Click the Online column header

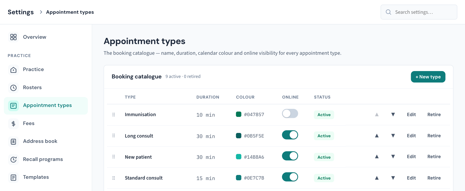pyautogui.click(x=290, y=97)
